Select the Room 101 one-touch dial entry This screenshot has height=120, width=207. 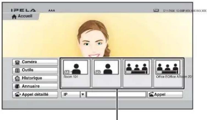pos(76,73)
